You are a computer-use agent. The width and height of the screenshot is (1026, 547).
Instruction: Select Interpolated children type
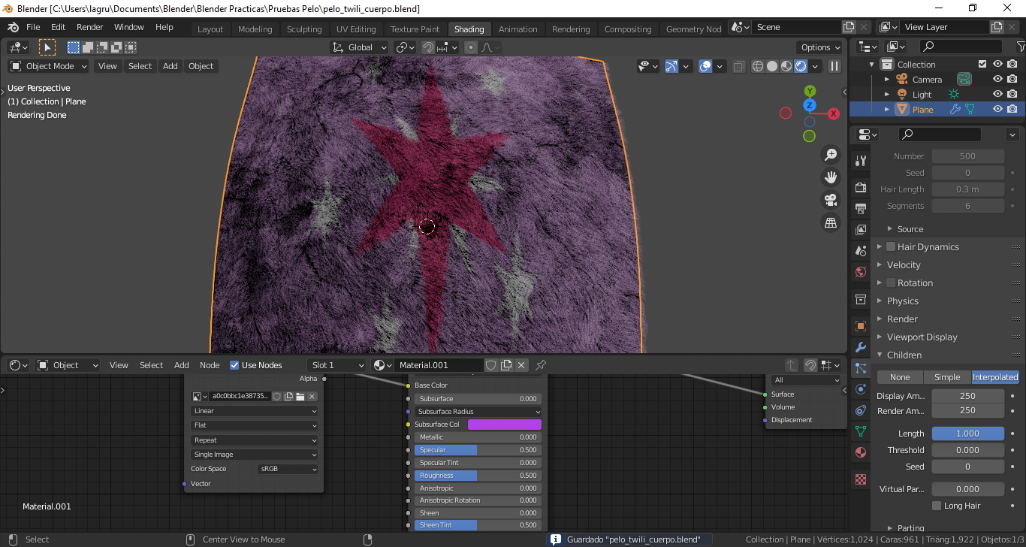click(995, 377)
